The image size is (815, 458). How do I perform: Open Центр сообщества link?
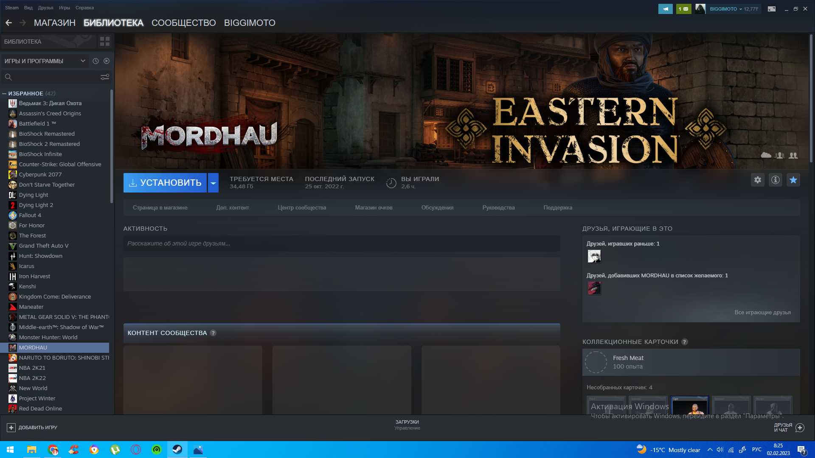[302, 208]
